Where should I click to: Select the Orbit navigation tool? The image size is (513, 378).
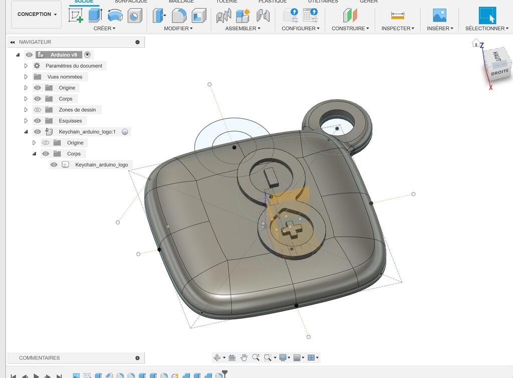216,357
